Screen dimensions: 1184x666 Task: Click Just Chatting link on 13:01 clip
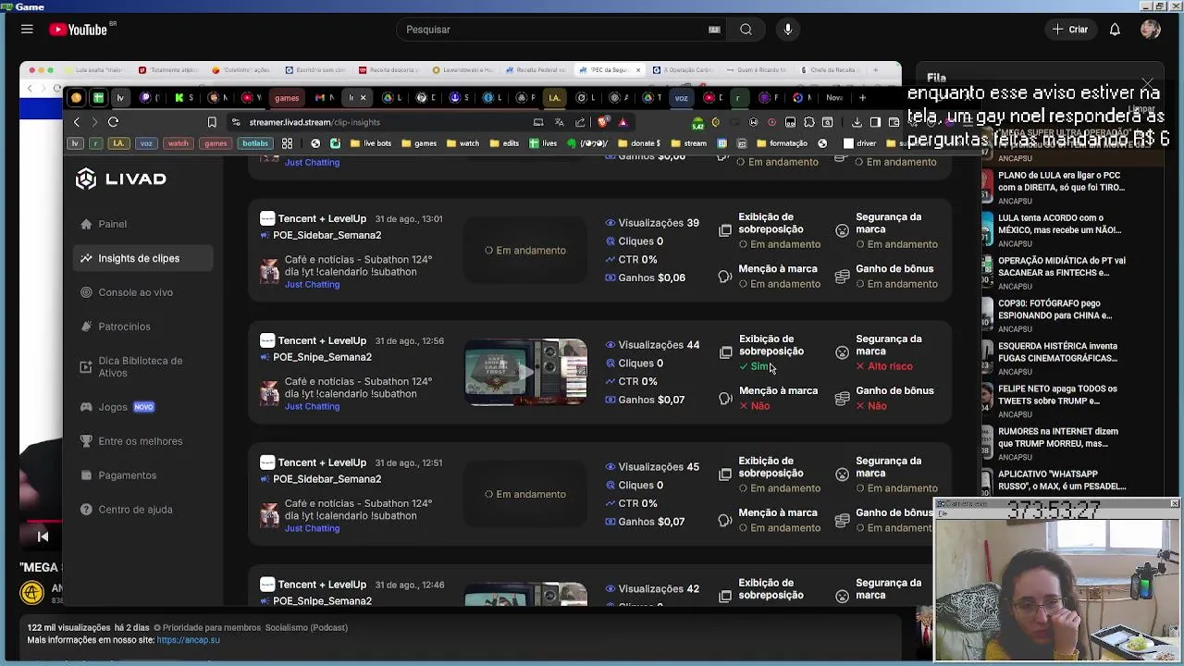pyautogui.click(x=312, y=285)
